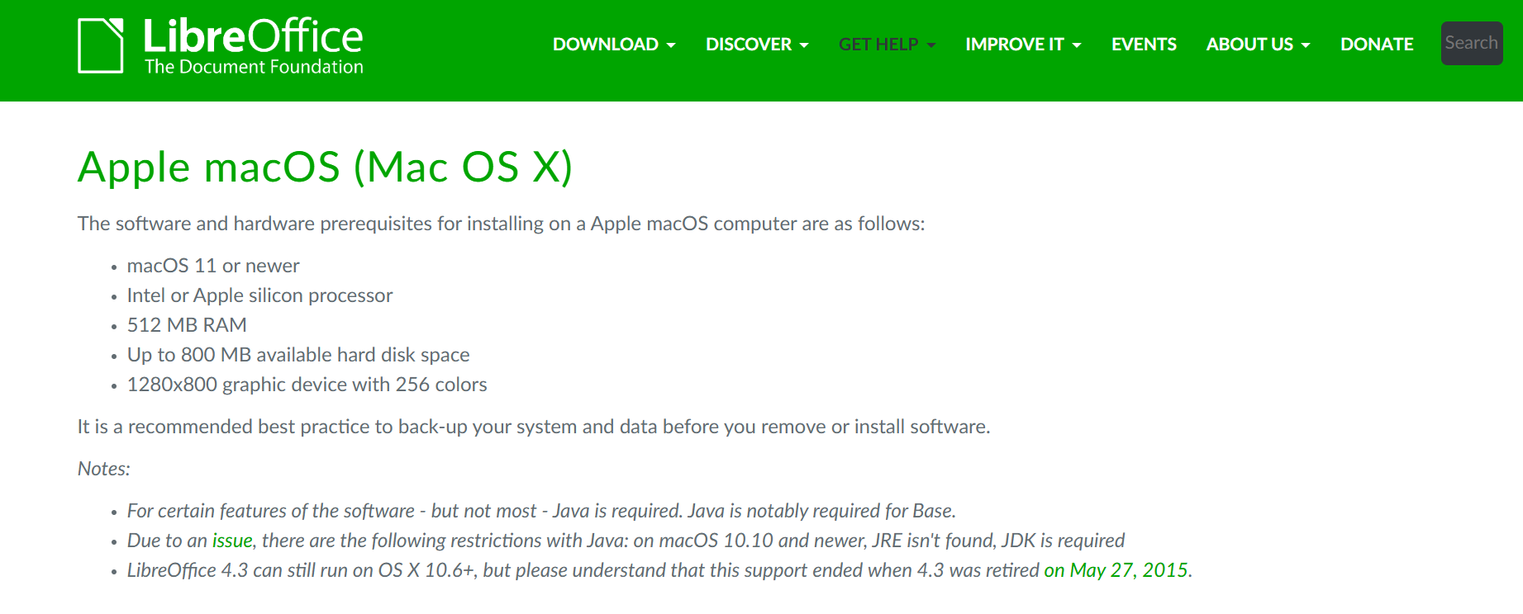Click the highlighted GET HELP menu entry
Image resolution: width=1523 pixels, height=614 pixels.
(x=878, y=44)
